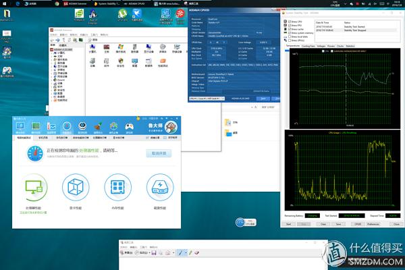Open the green circuit-board hardware detection icon
The width and height of the screenshot is (405, 270).
(36, 127)
